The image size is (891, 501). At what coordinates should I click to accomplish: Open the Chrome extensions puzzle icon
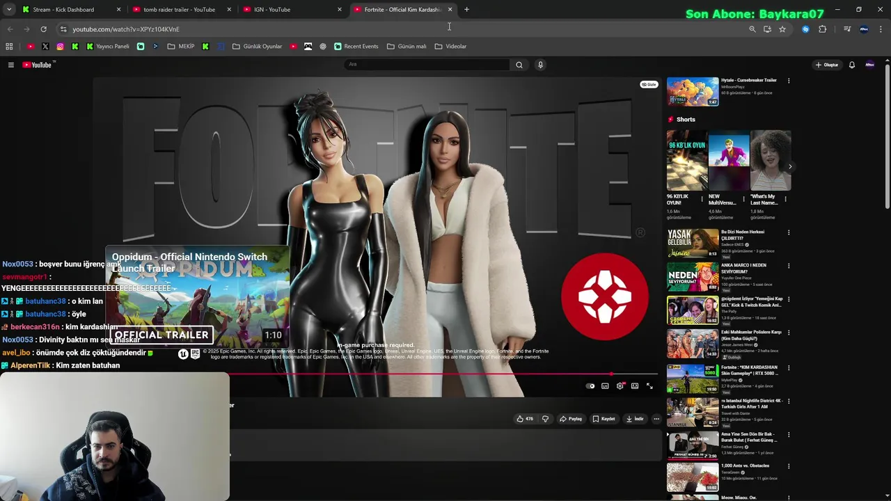[x=822, y=29]
